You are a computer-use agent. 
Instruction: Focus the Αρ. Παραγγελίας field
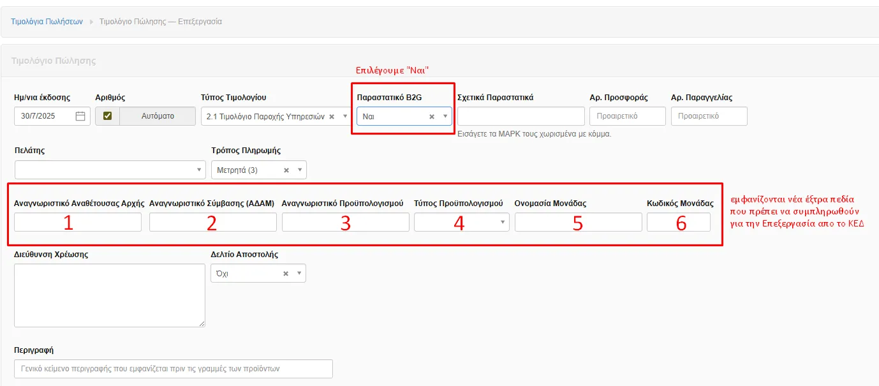tap(709, 116)
